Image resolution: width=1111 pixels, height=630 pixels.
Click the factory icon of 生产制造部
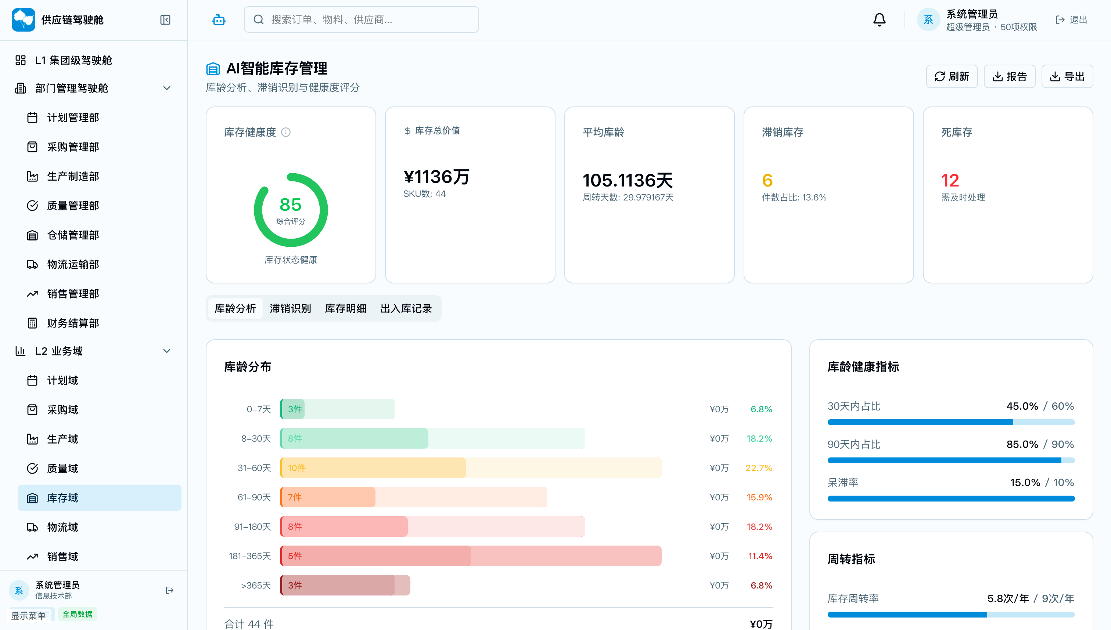click(32, 177)
